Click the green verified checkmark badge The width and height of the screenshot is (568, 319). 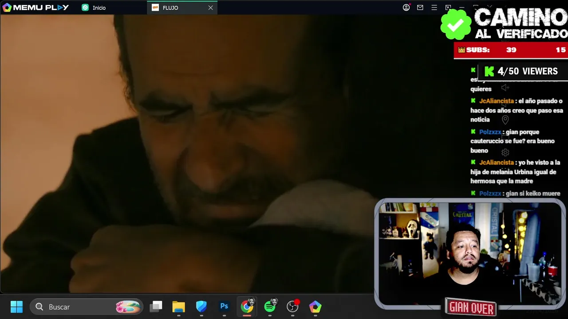(456, 24)
